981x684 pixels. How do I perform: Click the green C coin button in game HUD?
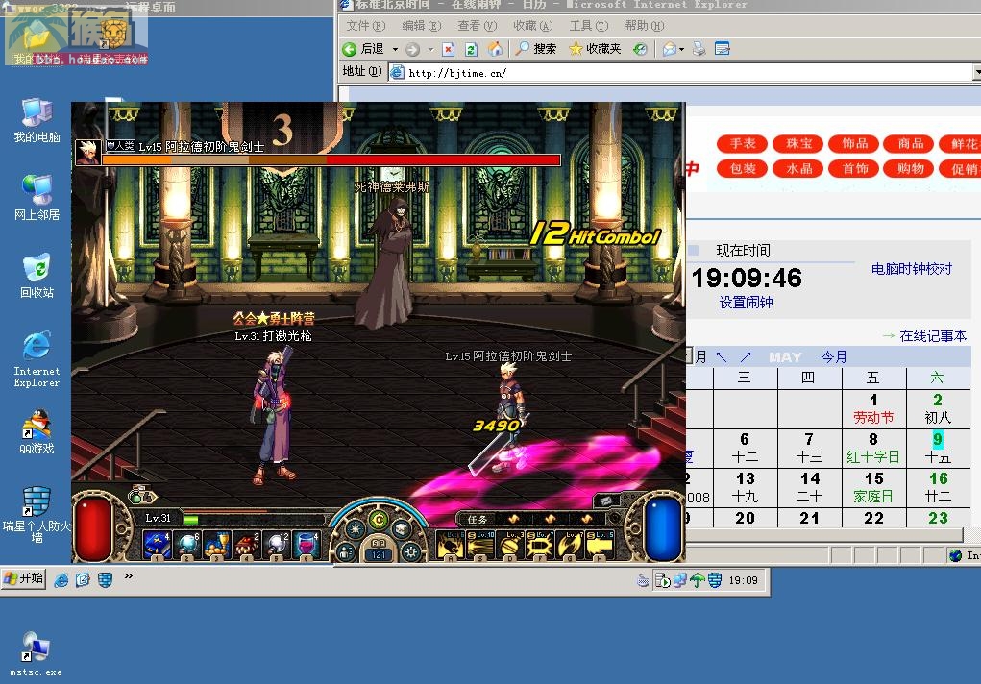[378, 520]
